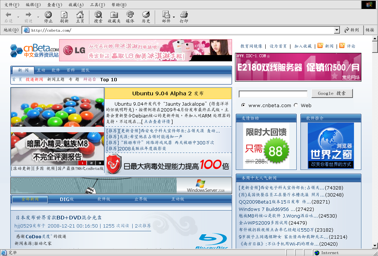Open the 文件(F) menu
Image resolution: width=378 pixels, height=256 pixels.
pyautogui.click(x=12, y=4)
